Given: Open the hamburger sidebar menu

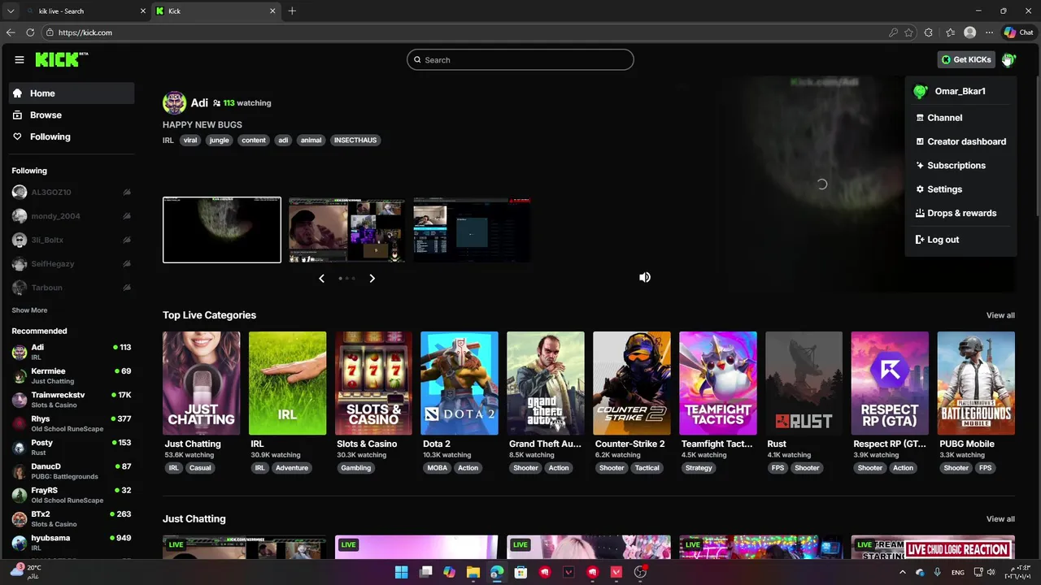Looking at the screenshot, I should [x=19, y=59].
